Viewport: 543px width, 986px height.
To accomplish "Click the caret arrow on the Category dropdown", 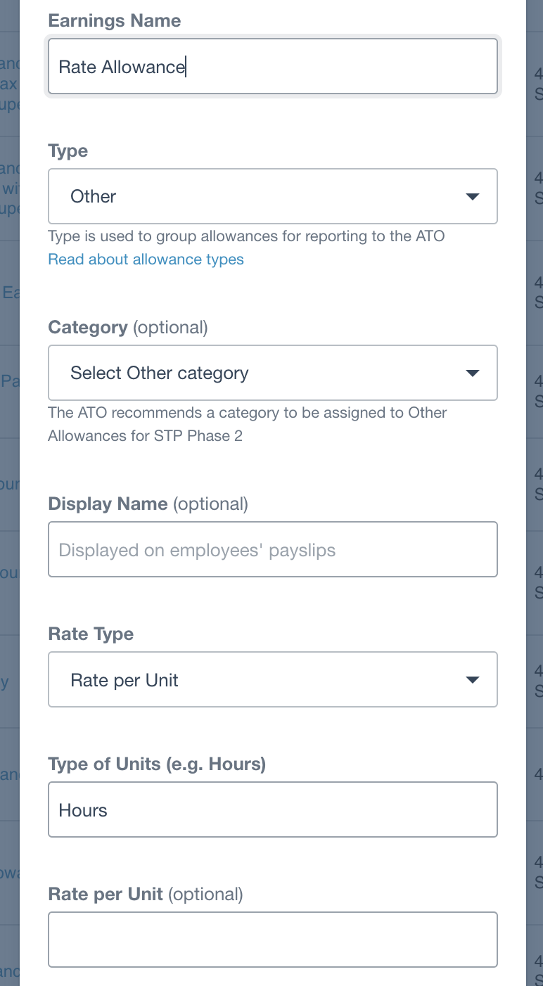I will (x=473, y=373).
